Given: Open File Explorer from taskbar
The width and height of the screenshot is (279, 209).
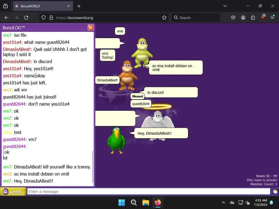Looking at the screenshot, I should [x=145, y=202].
